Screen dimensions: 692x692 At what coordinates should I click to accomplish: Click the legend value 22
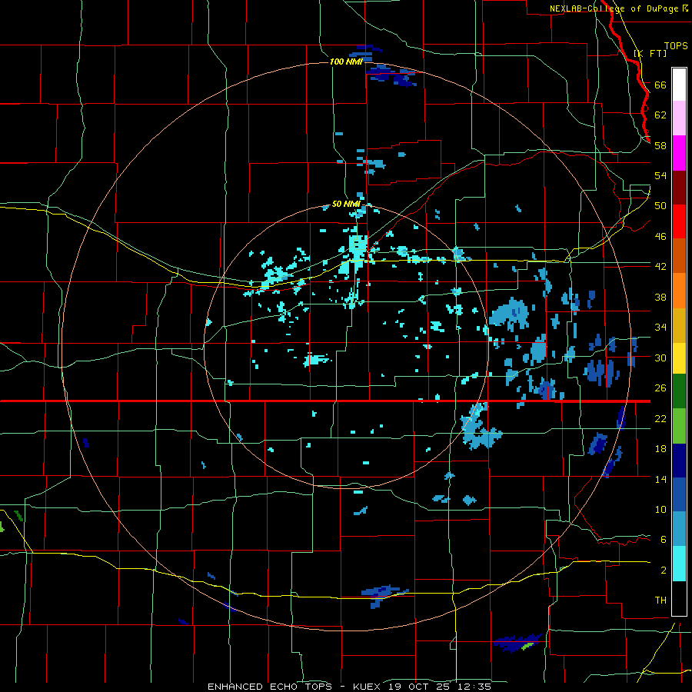point(660,419)
